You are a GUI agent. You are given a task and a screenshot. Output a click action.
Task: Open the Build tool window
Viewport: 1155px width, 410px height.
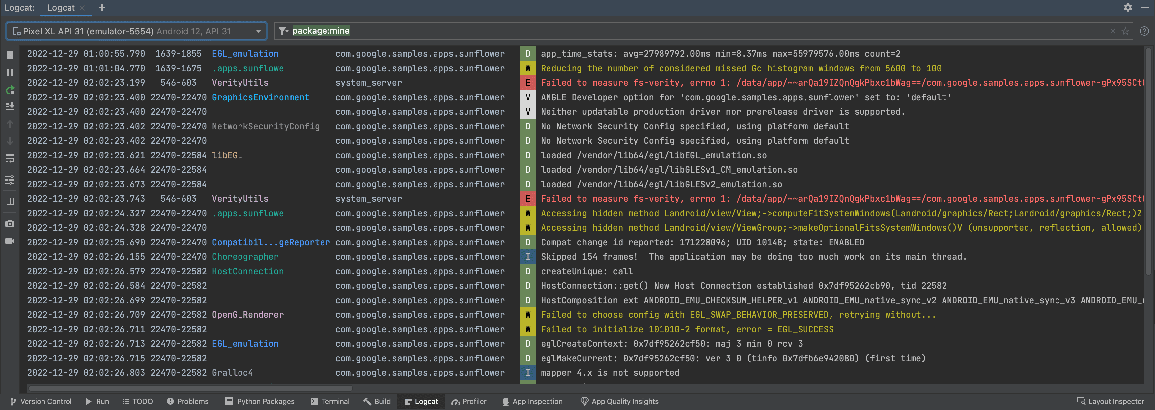pos(377,401)
